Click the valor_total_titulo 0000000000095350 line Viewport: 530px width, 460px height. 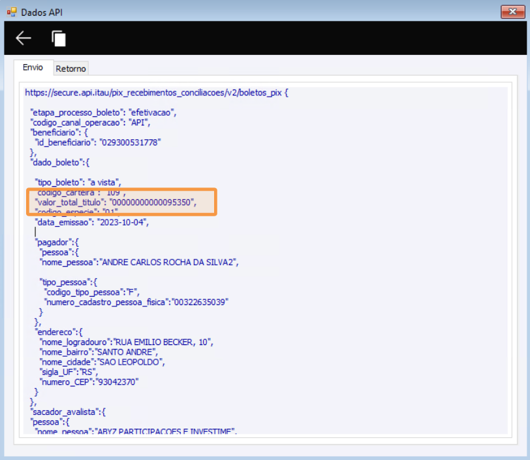coord(116,203)
